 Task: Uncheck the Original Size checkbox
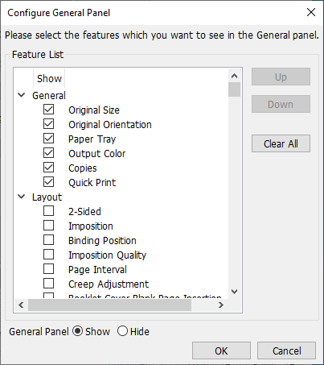[x=48, y=110]
